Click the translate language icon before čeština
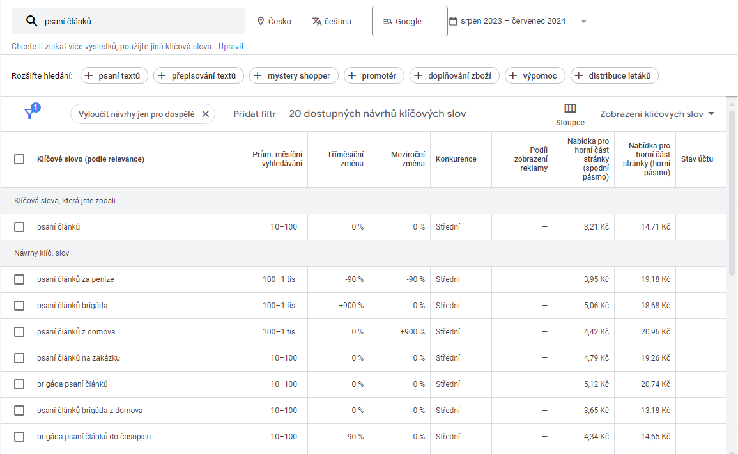Image resolution: width=738 pixels, height=454 pixels. point(317,21)
